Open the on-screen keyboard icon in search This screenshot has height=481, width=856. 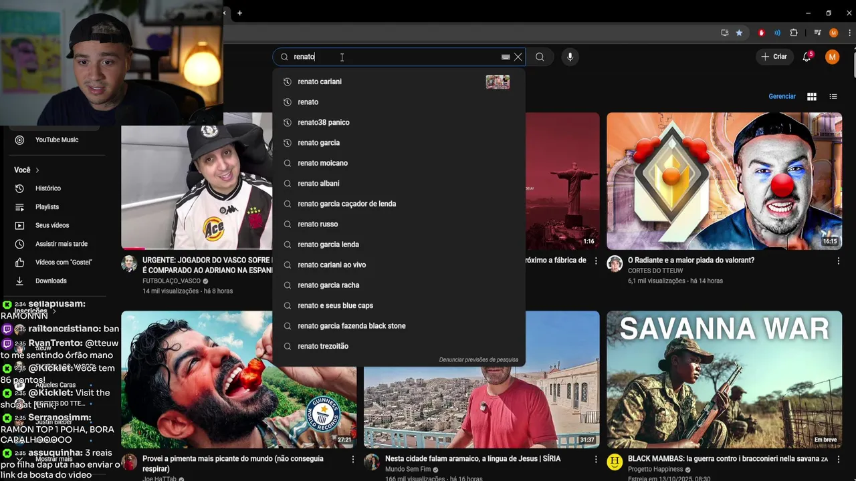pyautogui.click(x=506, y=57)
